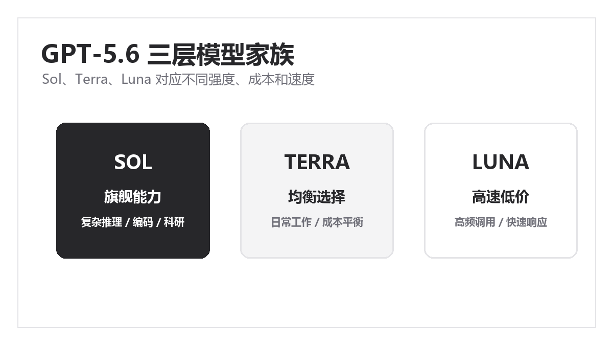Click the 高速低价 label
This screenshot has height=345, width=613.
(x=501, y=197)
